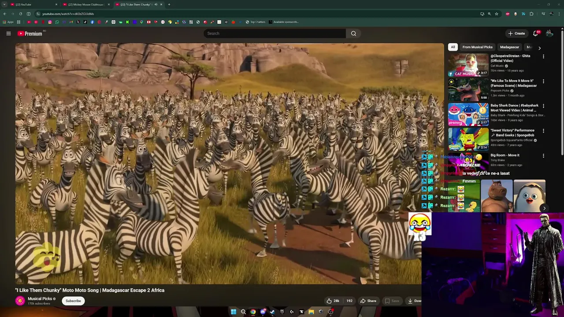
Task: Mute the I Like Them Chunky tab audio
Action: click(156, 4)
